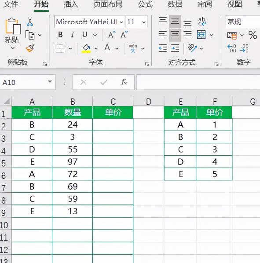Open fill color dropdown arrow

point(96,49)
